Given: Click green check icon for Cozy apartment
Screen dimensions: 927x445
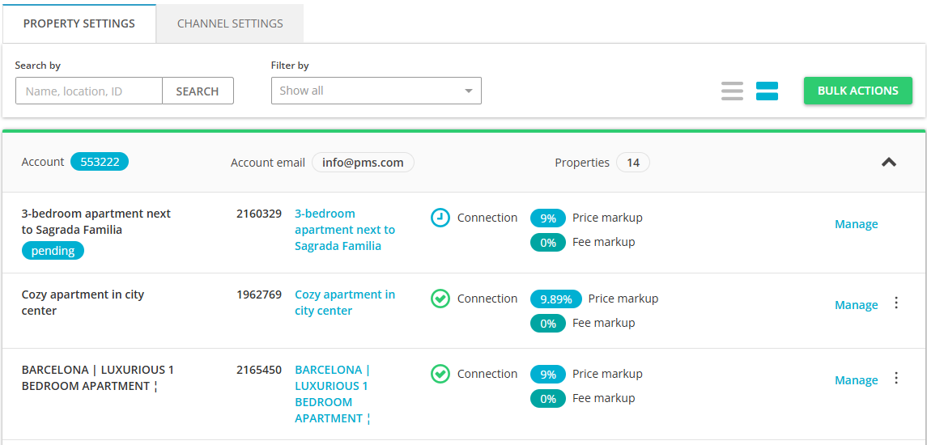Looking at the screenshot, I should 440,299.
